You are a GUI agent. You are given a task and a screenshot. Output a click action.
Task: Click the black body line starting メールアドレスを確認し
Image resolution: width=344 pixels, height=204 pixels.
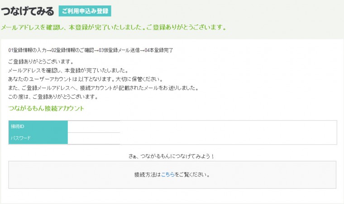(x=68, y=71)
